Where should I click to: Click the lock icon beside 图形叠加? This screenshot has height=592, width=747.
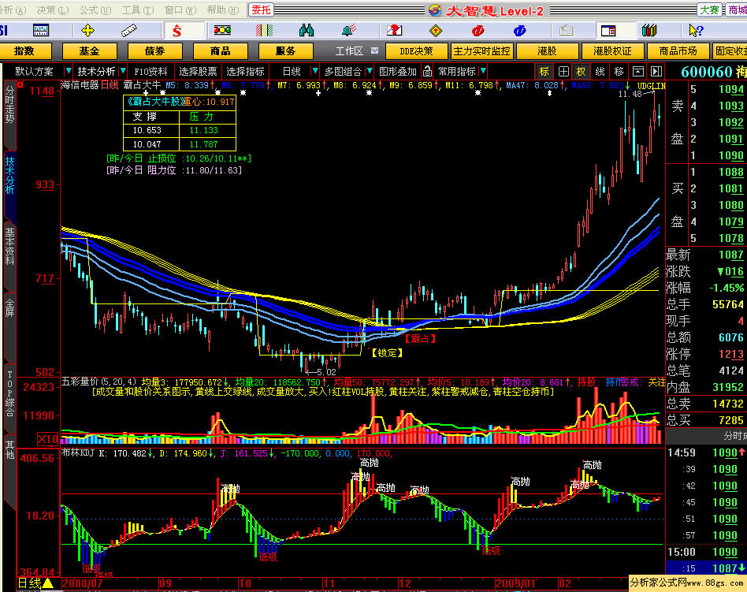click(x=427, y=72)
